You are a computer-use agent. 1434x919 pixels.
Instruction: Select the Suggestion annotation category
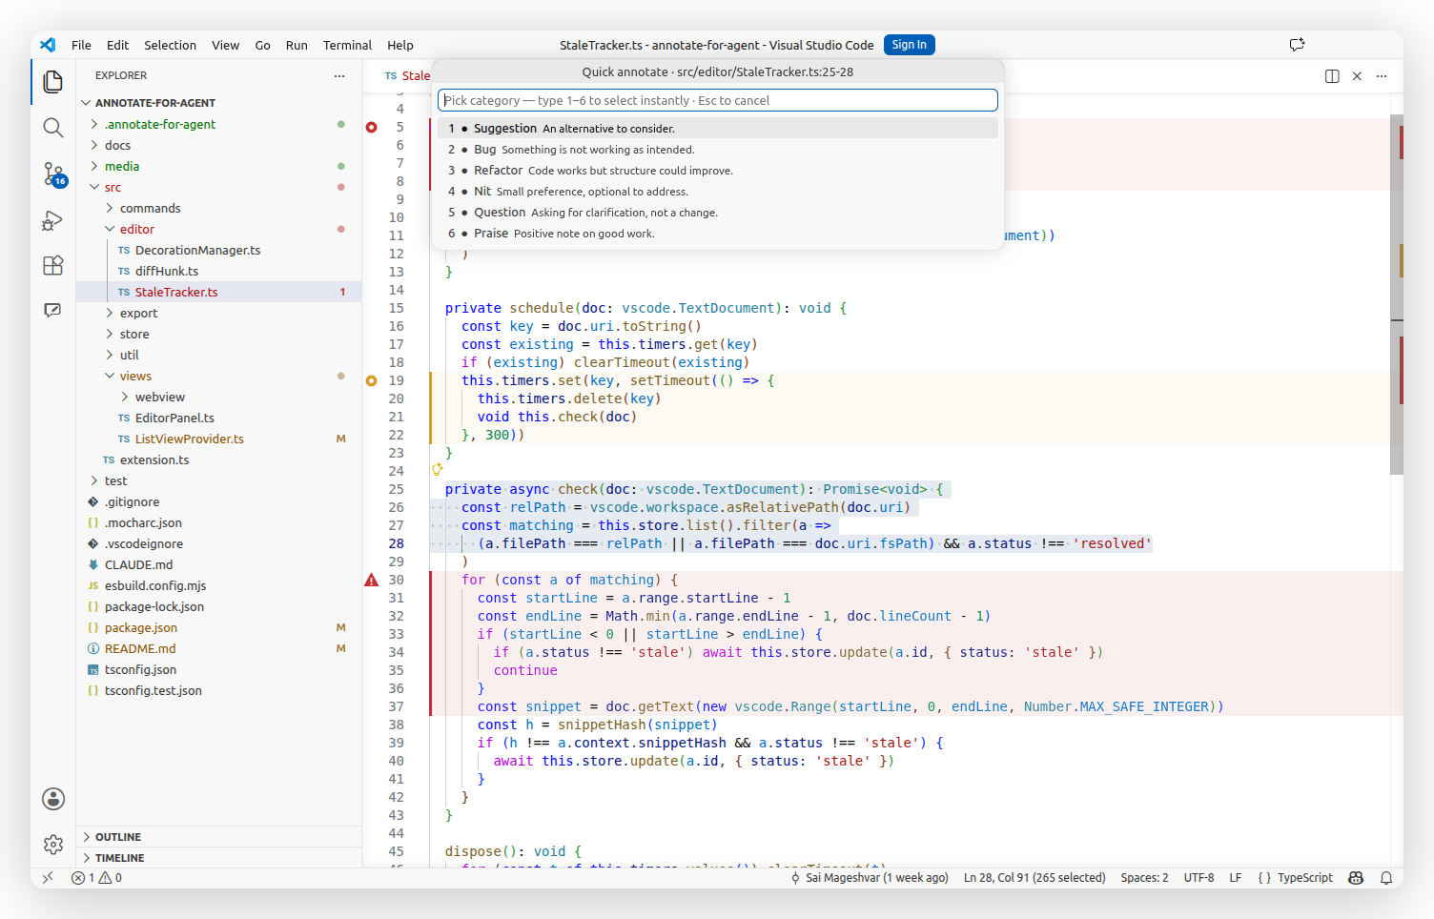718,128
